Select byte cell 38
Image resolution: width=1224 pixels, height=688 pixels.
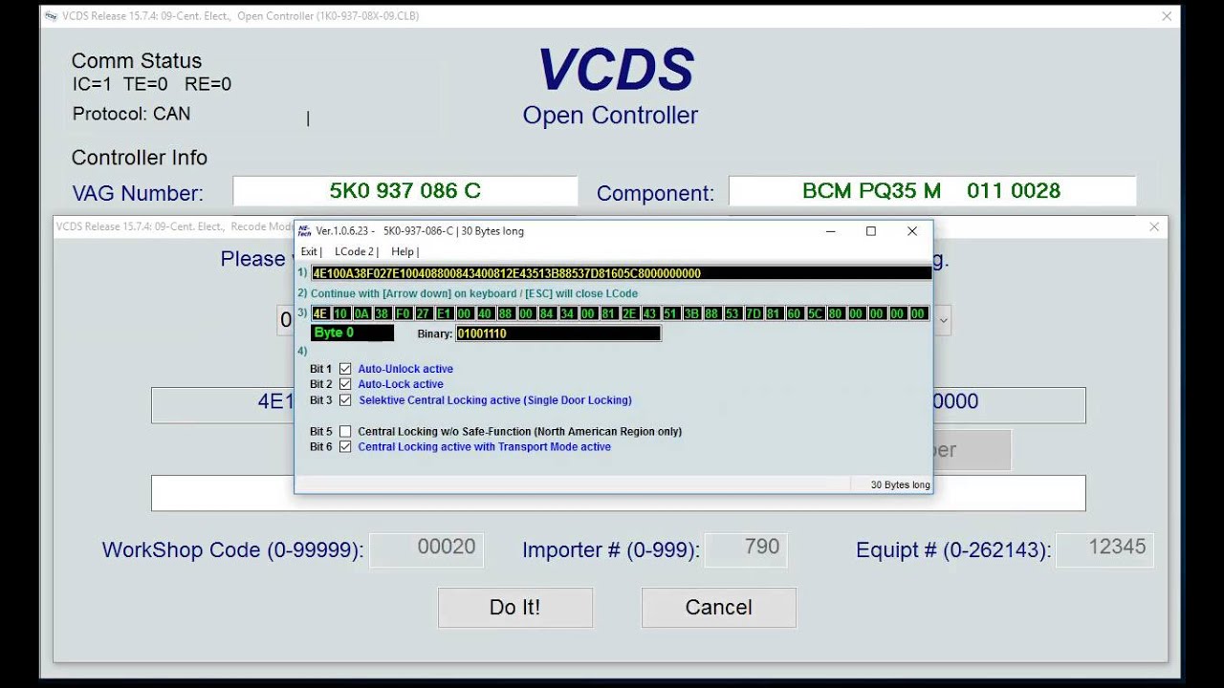click(382, 313)
